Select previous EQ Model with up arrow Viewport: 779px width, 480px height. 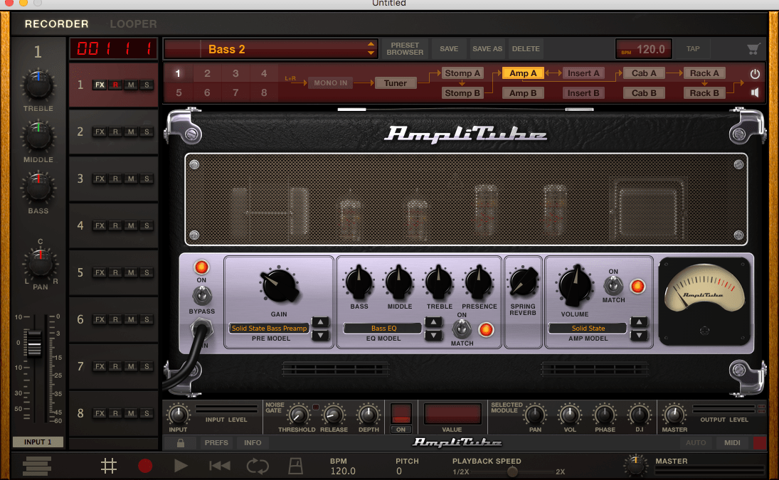(x=434, y=322)
